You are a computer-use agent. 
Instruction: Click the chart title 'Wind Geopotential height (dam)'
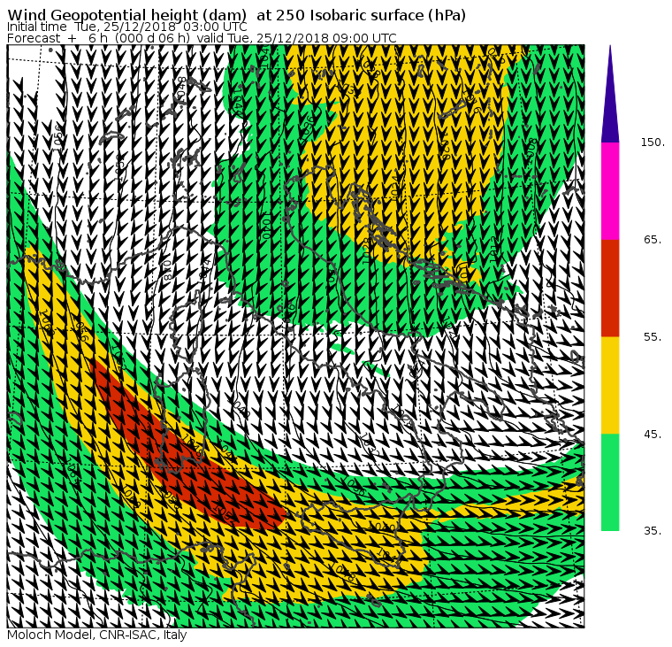tap(126, 15)
